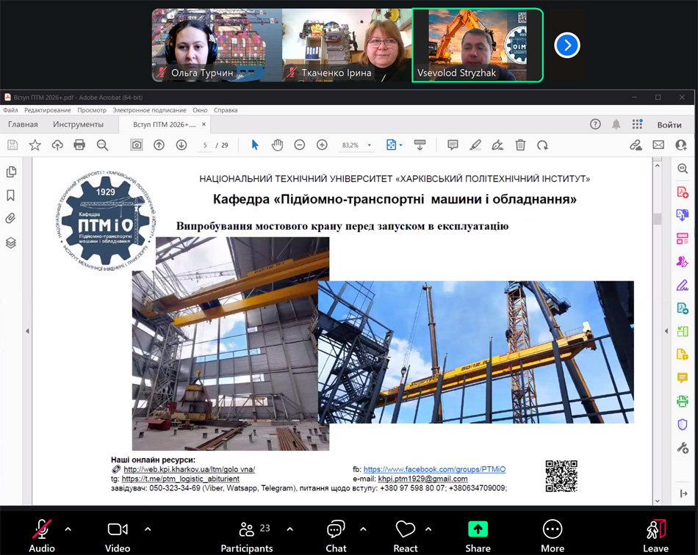Expand the React options chevron
The width and height of the screenshot is (698, 555).
click(428, 529)
